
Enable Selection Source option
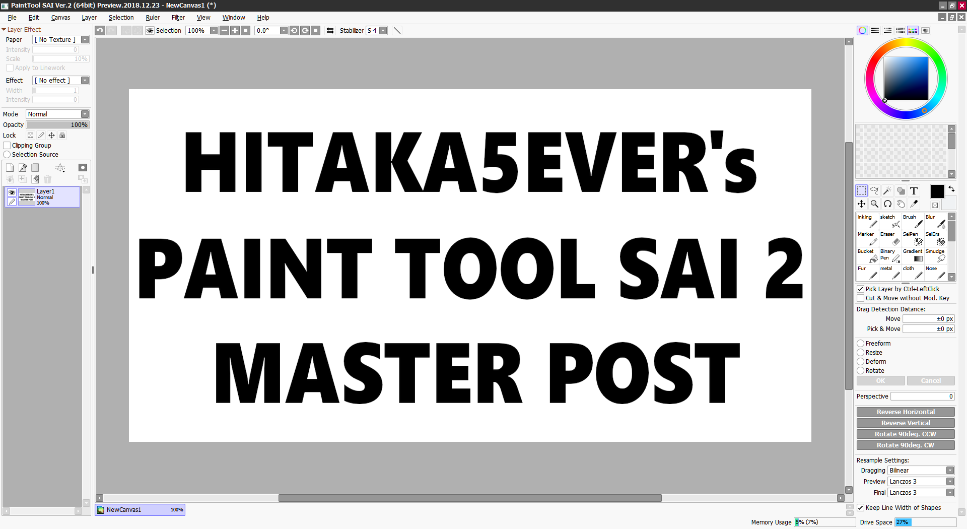(7, 155)
